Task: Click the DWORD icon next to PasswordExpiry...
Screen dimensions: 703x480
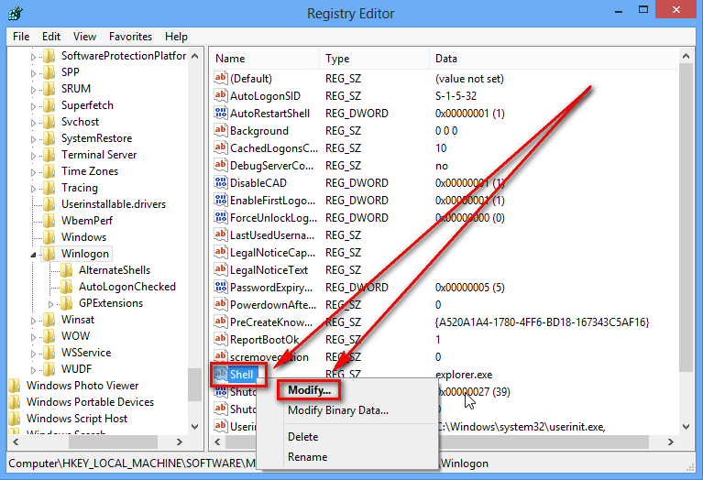Action: point(220,287)
